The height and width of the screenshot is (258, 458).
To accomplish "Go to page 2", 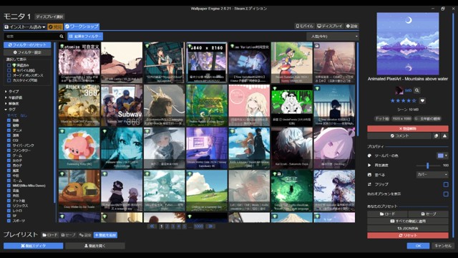I will 167,226.
